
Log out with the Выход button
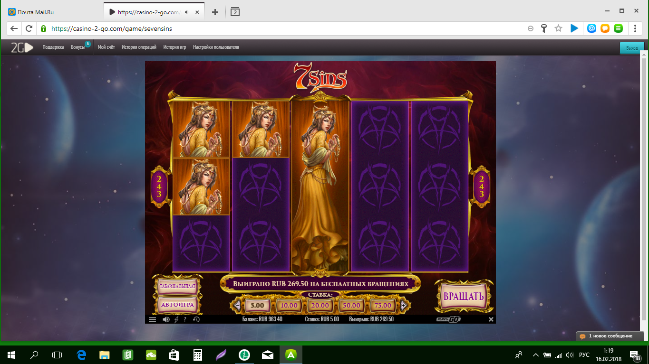click(632, 48)
